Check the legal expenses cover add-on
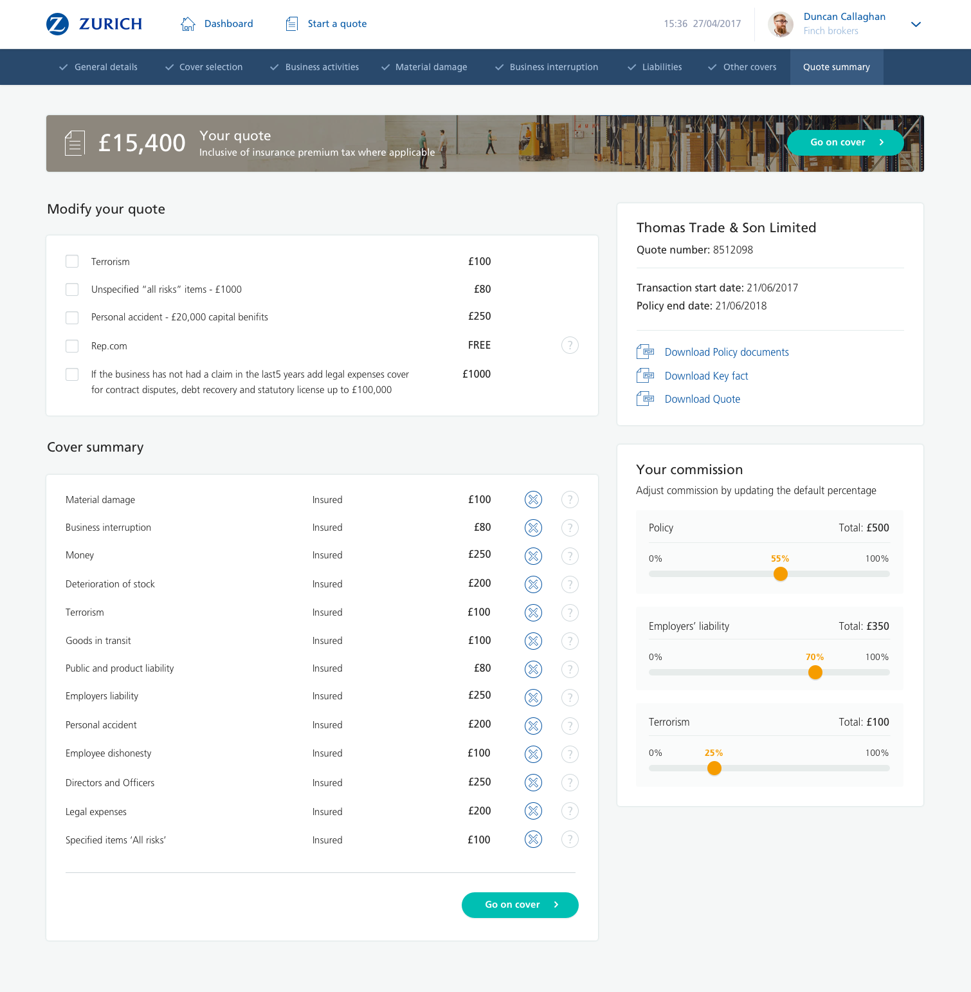Image resolution: width=971 pixels, height=992 pixels. click(x=72, y=374)
